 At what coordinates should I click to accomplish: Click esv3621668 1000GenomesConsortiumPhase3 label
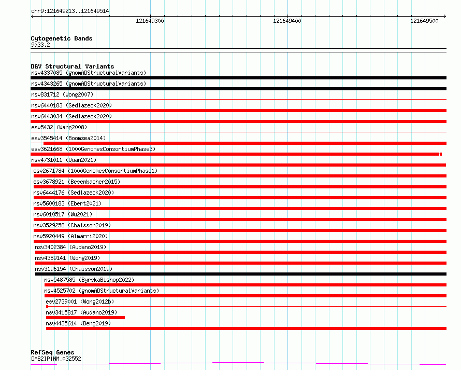click(93, 149)
